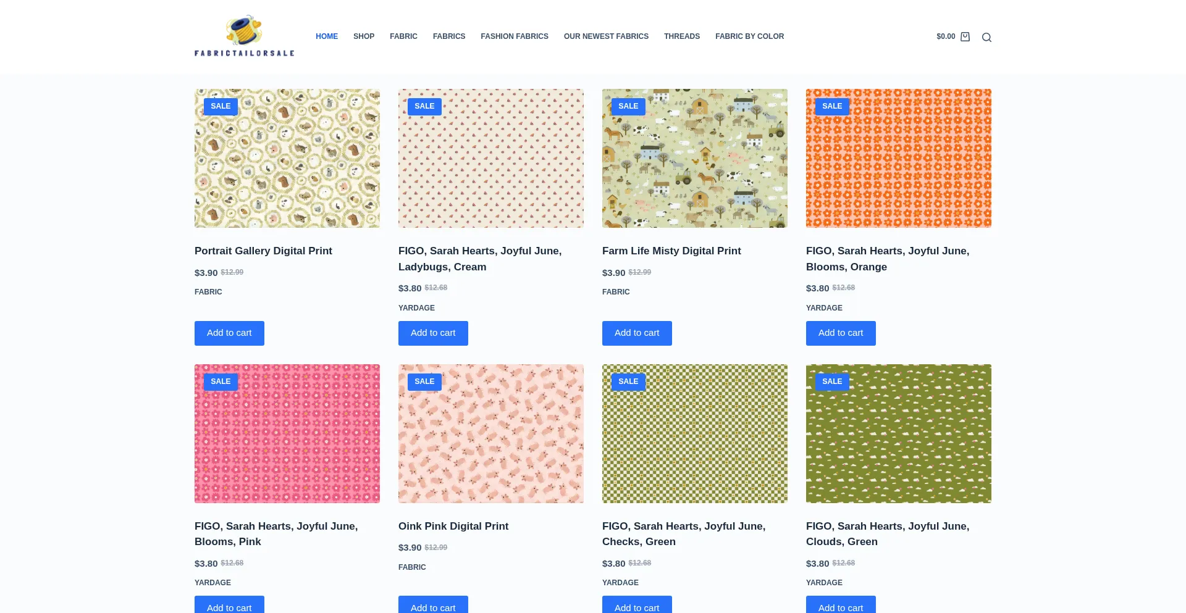Screen dimensions: 1186x613
Task: Select Threads in navigation bar
Action: [681, 36]
